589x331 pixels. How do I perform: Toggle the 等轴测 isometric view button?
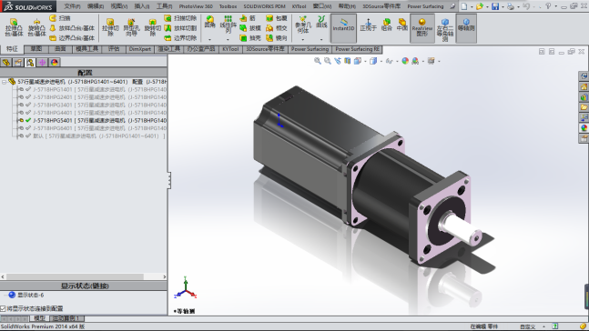coord(466,28)
